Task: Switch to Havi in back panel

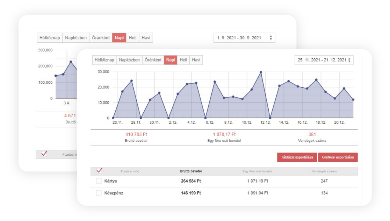Action: click(x=146, y=38)
